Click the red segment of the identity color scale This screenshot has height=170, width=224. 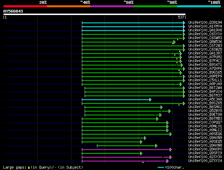(x=25, y=6)
